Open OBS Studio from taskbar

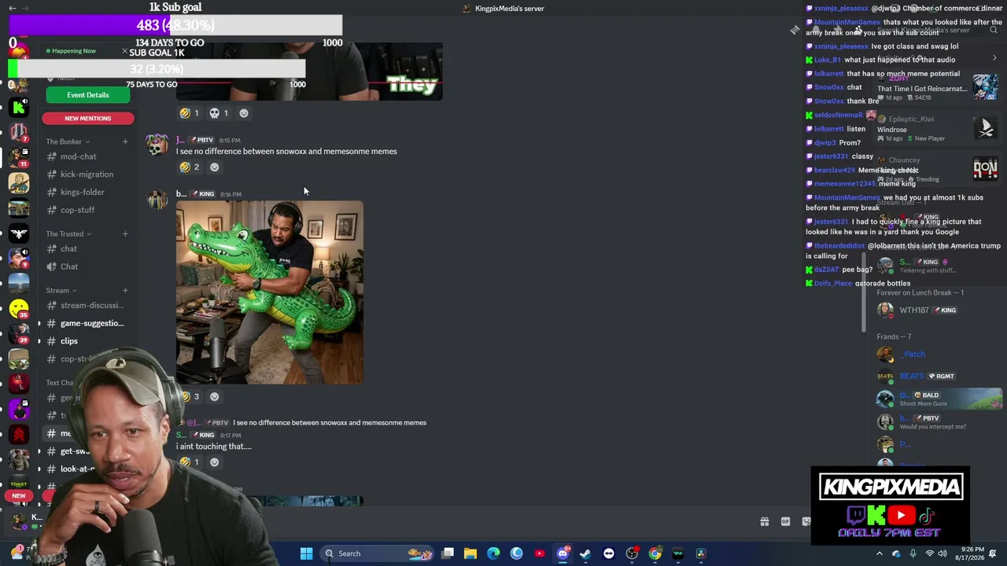point(632,553)
